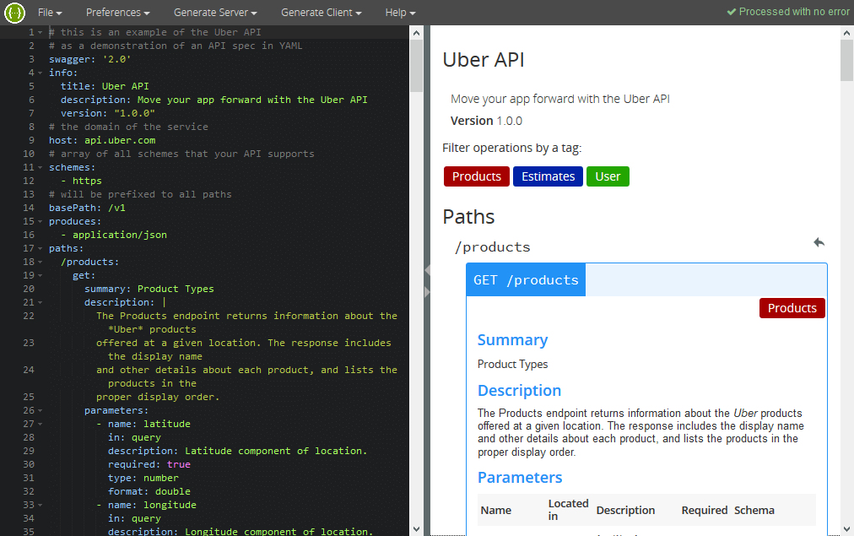This screenshot has height=536, width=854.
Task: Fold the longitude parameter at line 33
Action: 41,506
